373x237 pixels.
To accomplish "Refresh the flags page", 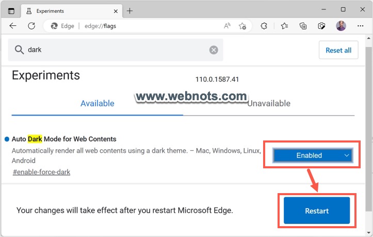I will pyautogui.click(x=31, y=26).
